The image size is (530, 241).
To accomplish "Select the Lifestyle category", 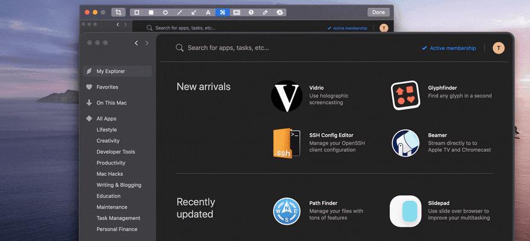I will (106, 130).
